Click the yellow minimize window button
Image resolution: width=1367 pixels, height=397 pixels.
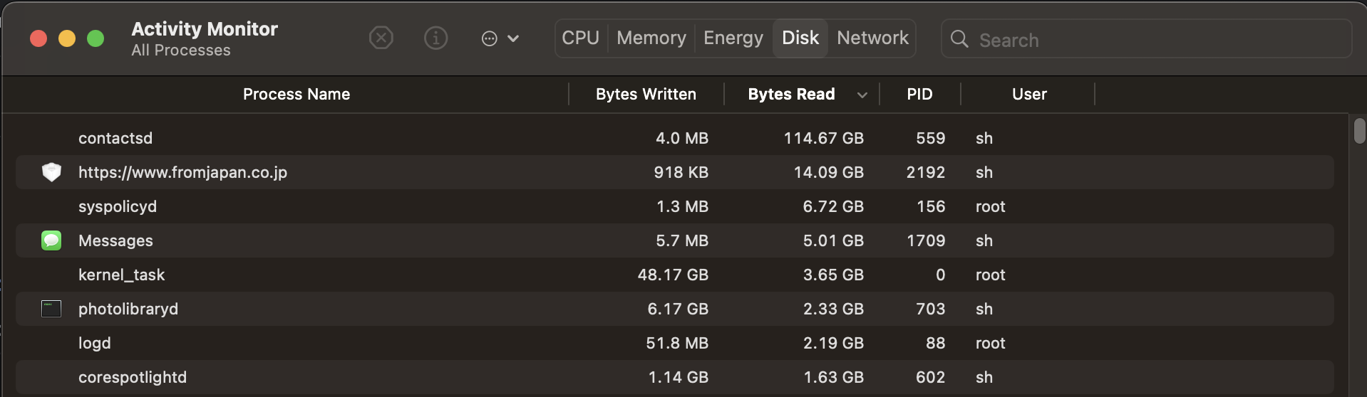[x=67, y=38]
